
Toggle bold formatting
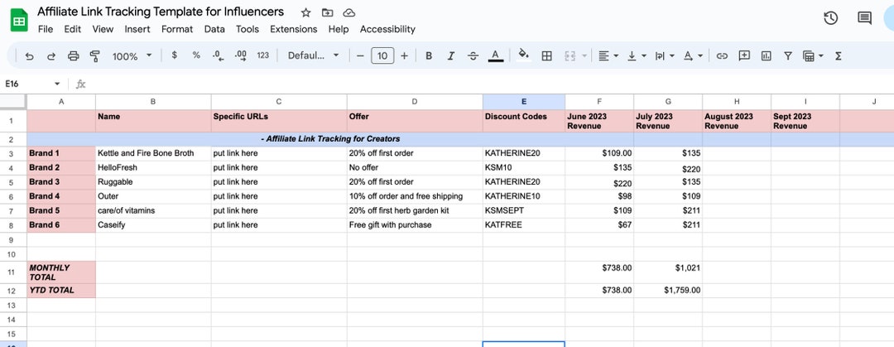tap(429, 55)
